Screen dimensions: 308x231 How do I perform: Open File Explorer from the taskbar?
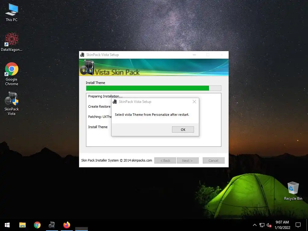22,225
